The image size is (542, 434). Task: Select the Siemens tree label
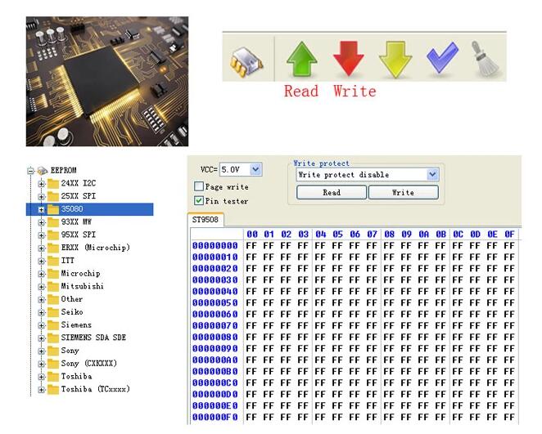[76, 325]
